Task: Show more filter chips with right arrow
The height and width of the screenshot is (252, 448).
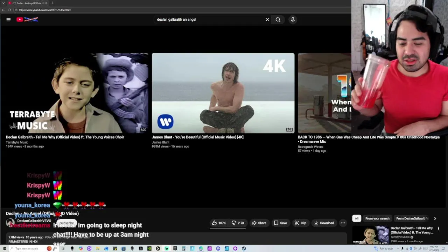Action: pyautogui.click(x=435, y=218)
